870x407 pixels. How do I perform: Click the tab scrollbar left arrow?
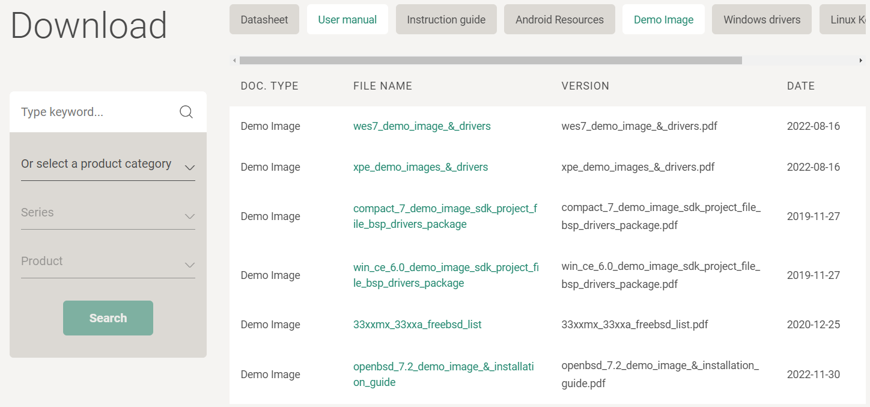tap(234, 61)
